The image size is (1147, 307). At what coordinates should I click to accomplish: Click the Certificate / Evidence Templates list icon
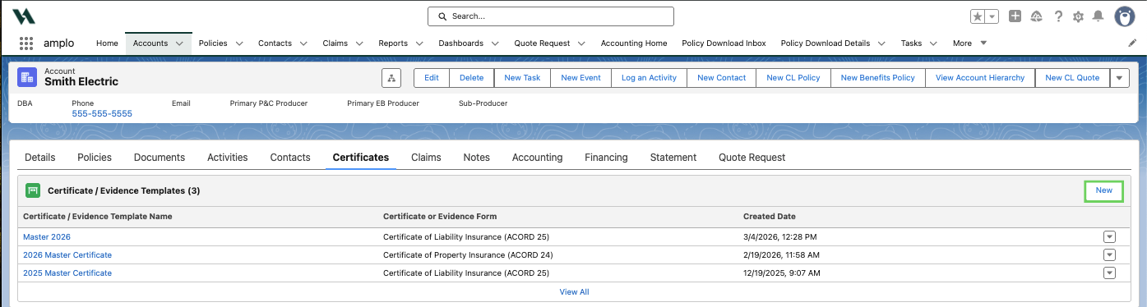point(33,190)
